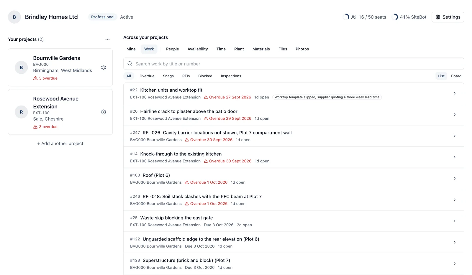Click 3 overdue text on Bournville Gardens card
472x275 pixels.
(x=48, y=78)
